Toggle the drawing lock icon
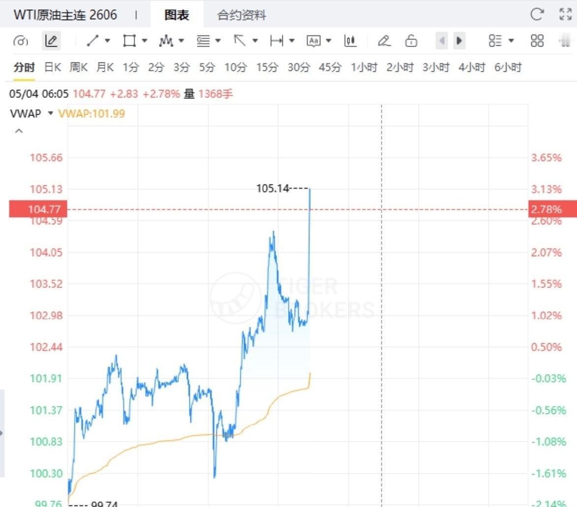The width and height of the screenshot is (577, 507). [411, 41]
